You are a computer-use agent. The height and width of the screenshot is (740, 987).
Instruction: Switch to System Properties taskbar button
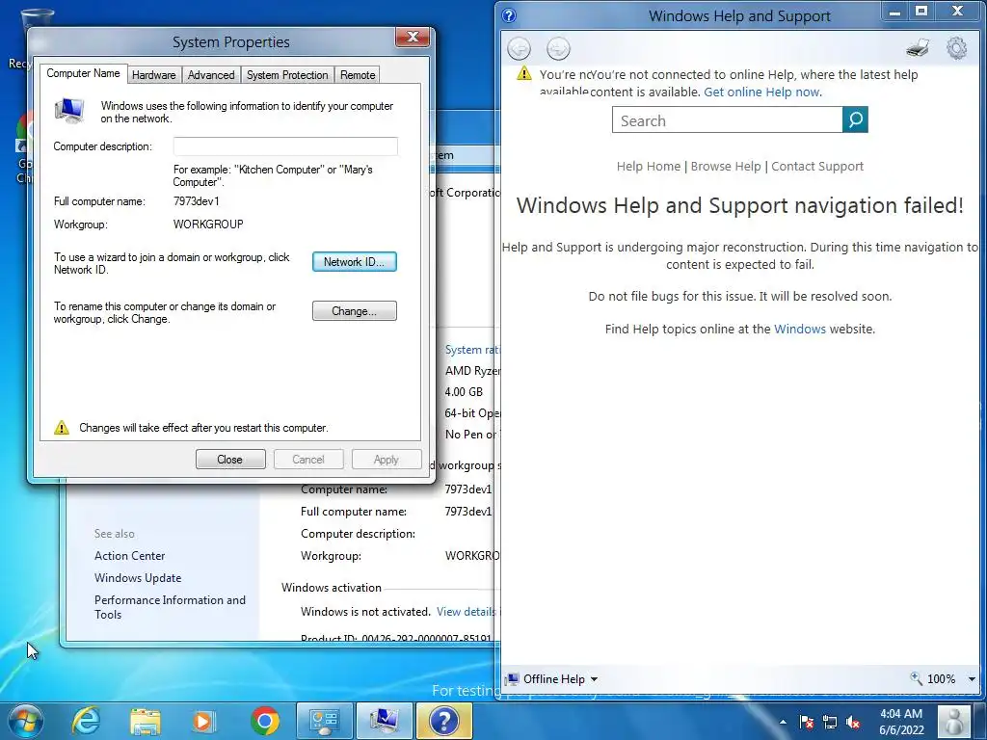click(384, 721)
